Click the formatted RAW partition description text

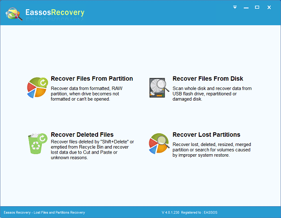(86, 94)
